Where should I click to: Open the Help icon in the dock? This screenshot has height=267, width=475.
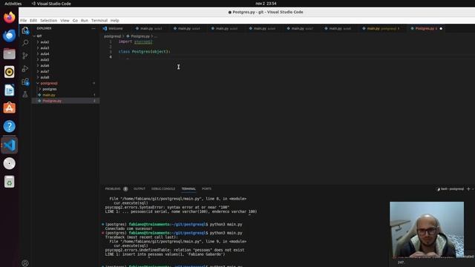pyautogui.click(x=10, y=127)
